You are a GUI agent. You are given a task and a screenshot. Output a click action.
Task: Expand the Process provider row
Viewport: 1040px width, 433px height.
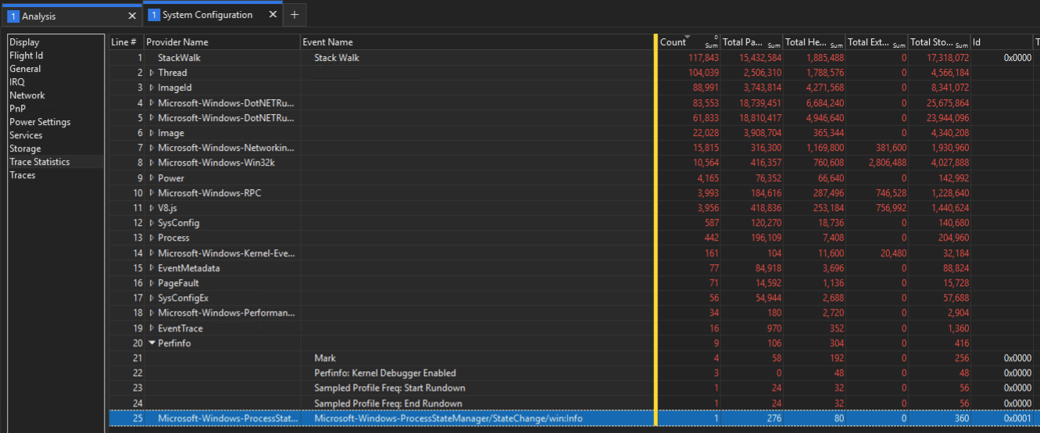pos(152,238)
